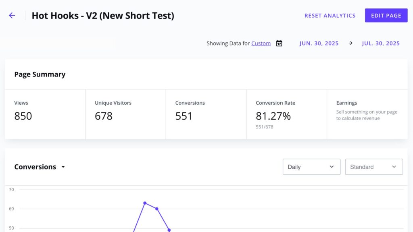Click the Unique Visitors value 678
This screenshot has width=413, height=232.
pyautogui.click(x=104, y=116)
